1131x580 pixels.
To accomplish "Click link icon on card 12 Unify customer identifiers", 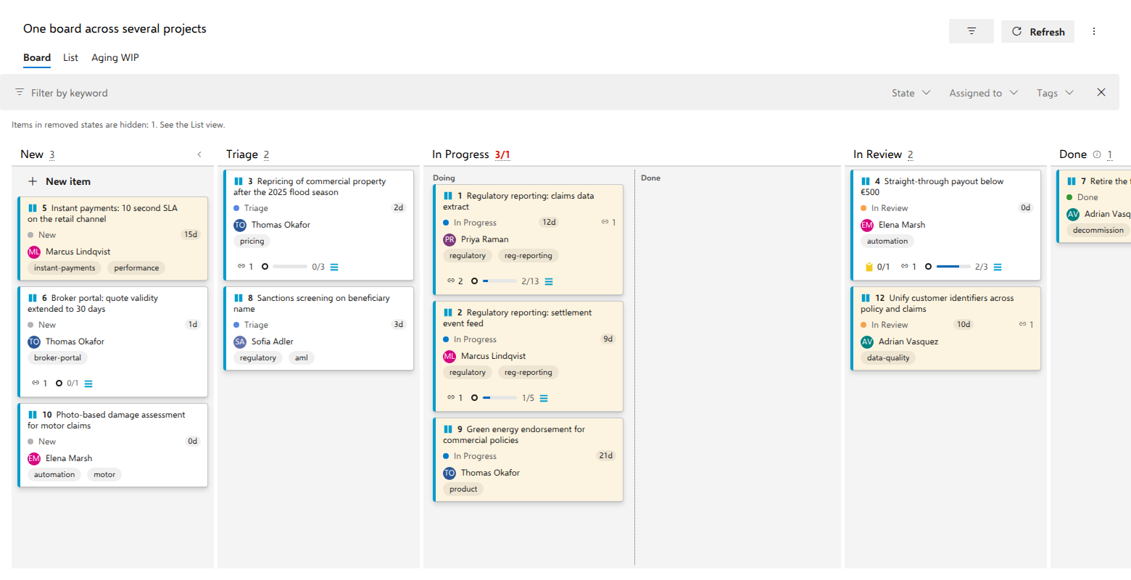I will click(x=1022, y=324).
